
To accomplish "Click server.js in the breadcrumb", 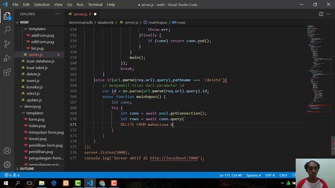I will tap(131, 22).
